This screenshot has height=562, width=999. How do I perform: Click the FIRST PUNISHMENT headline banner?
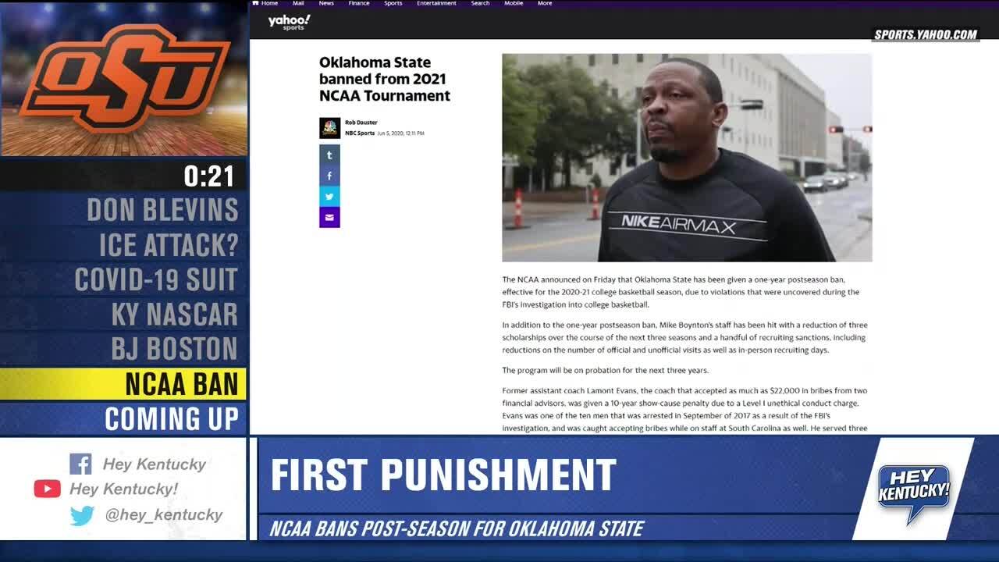443,475
